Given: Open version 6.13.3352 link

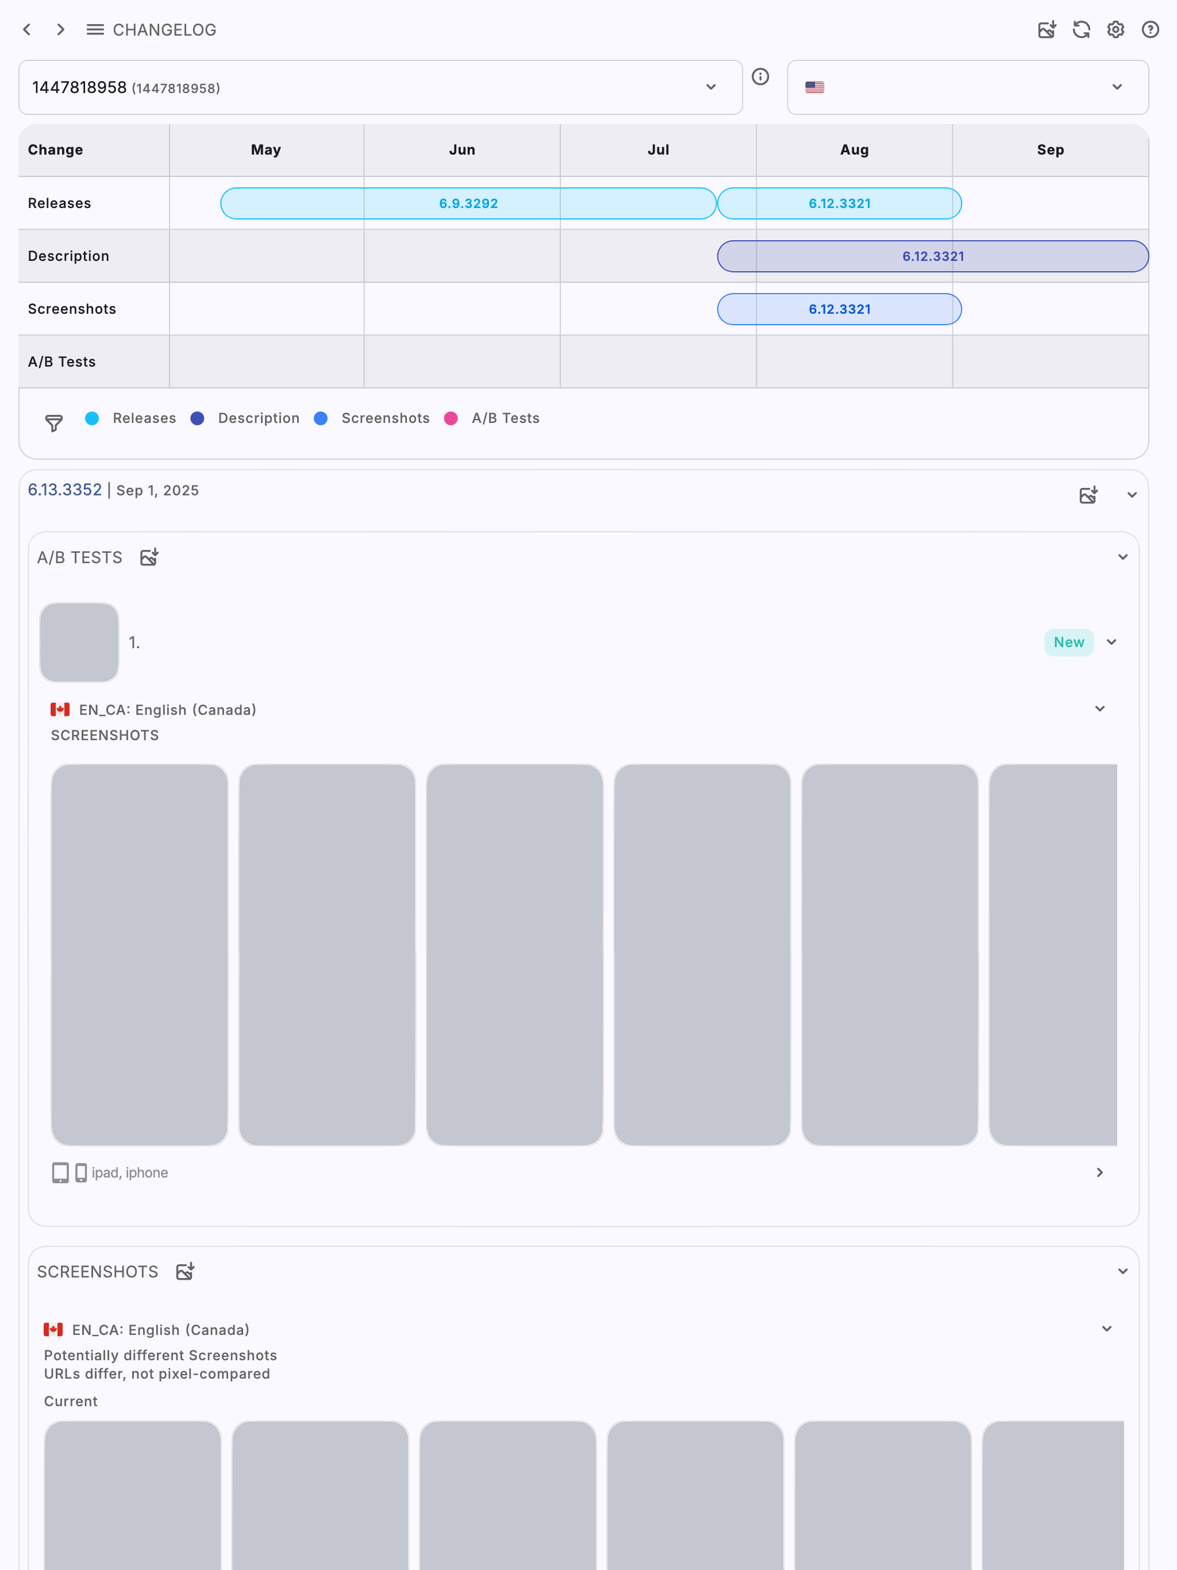Looking at the screenshot, I should (64, 490).
